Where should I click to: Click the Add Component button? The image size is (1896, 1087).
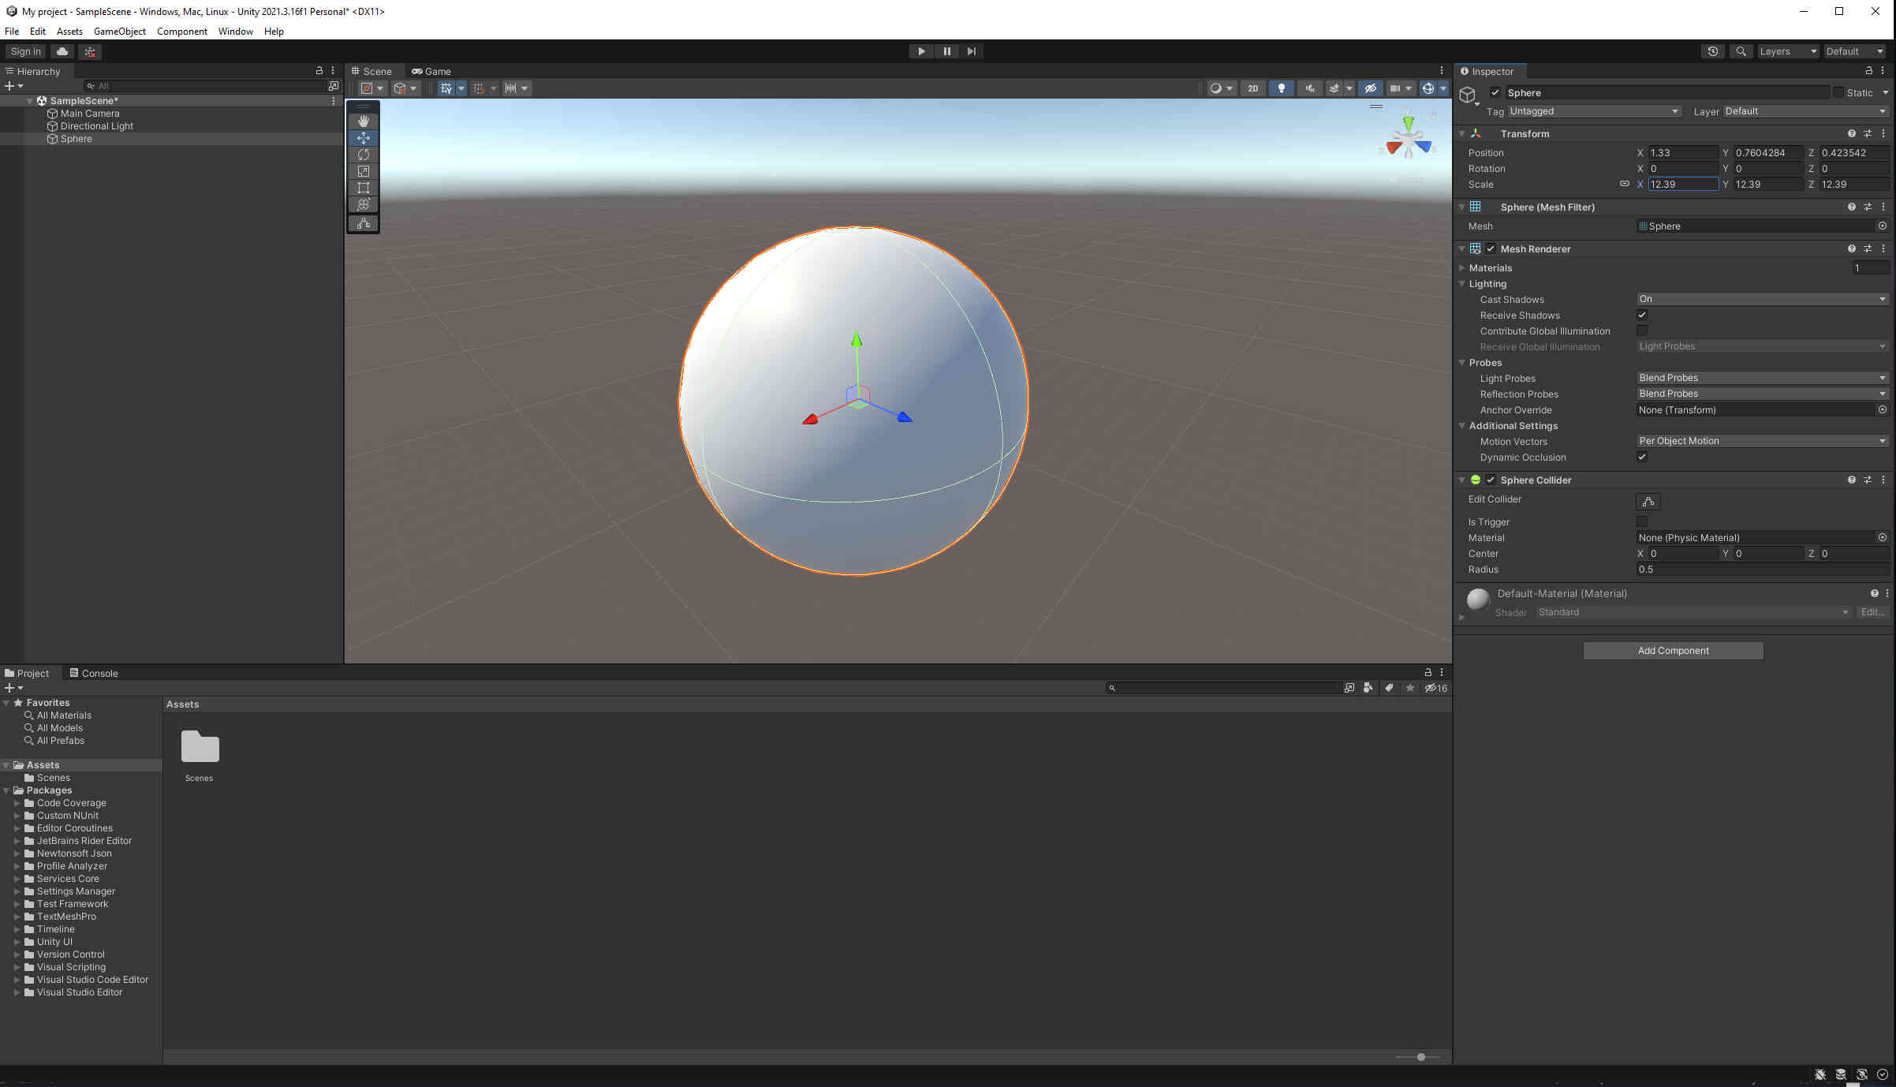1673,651
